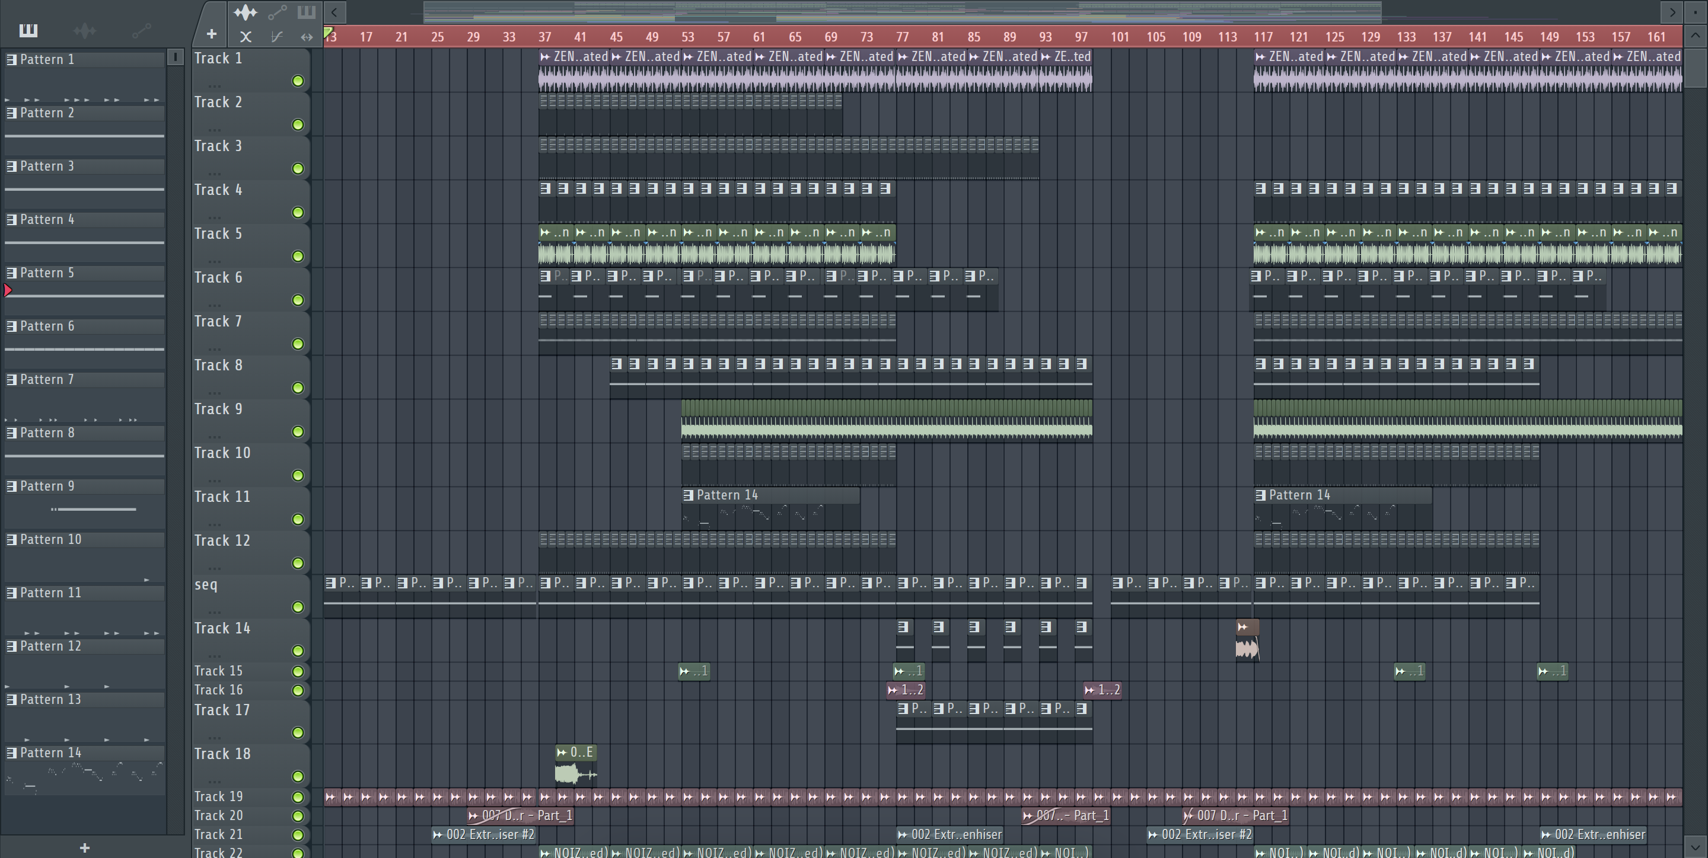Add a new pattern below Pattern 14
Image resolution: width=1708 pixels, height=858 pixels.
[84, 847]
